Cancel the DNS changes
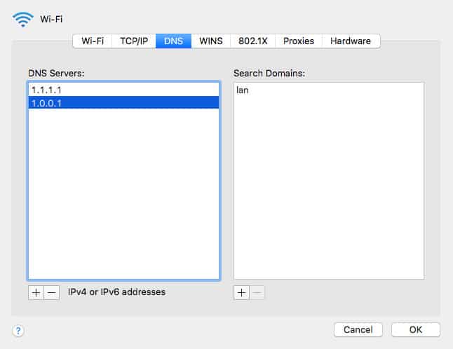Image resolution: width=453 pixels, height=349 pixels. [x=358, y=329]
